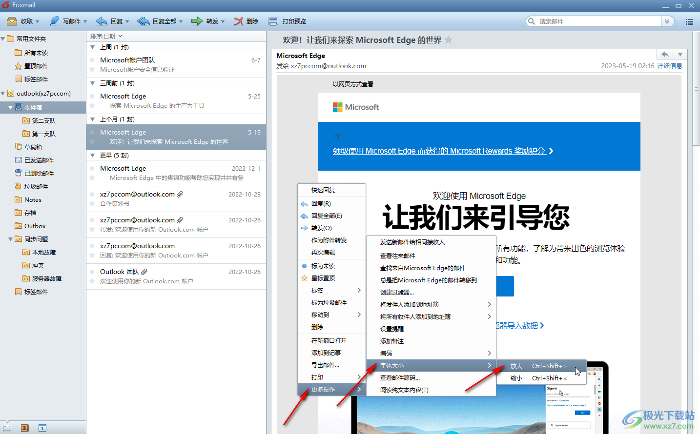Screen dimensions: 700x434
Task: Select the Outbox folder
Action: pos(35,226)
